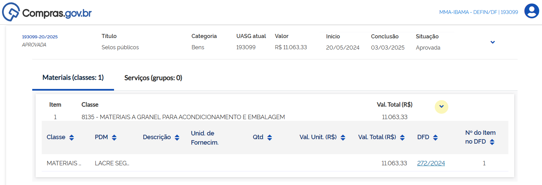542x185 pixels.
Task: Collapse class 8135 row with yellow chevron
Action: (x=441, y=107)
